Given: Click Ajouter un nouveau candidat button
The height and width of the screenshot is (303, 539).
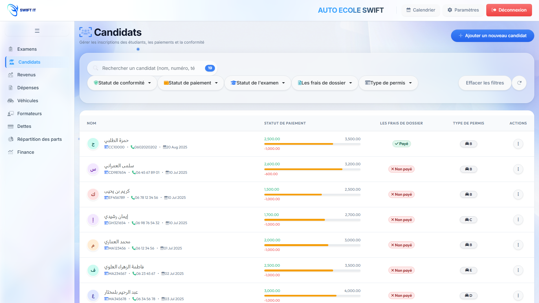Looking at the screenshot, I should coord(492,36).
